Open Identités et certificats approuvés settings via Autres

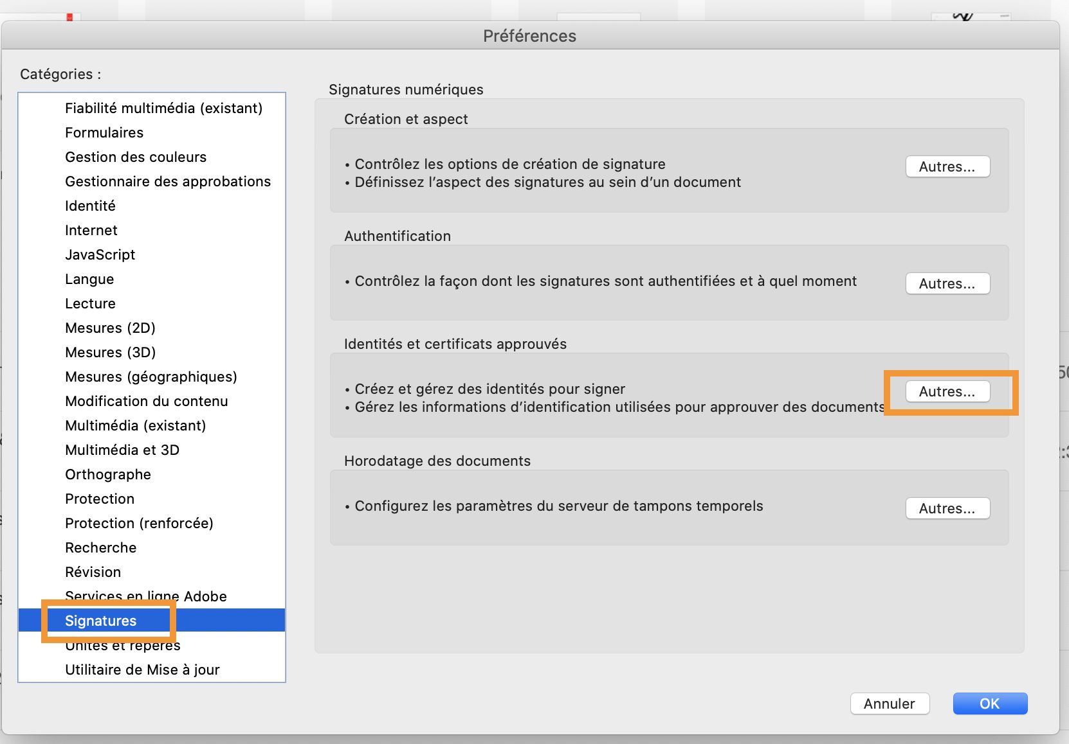946,391
